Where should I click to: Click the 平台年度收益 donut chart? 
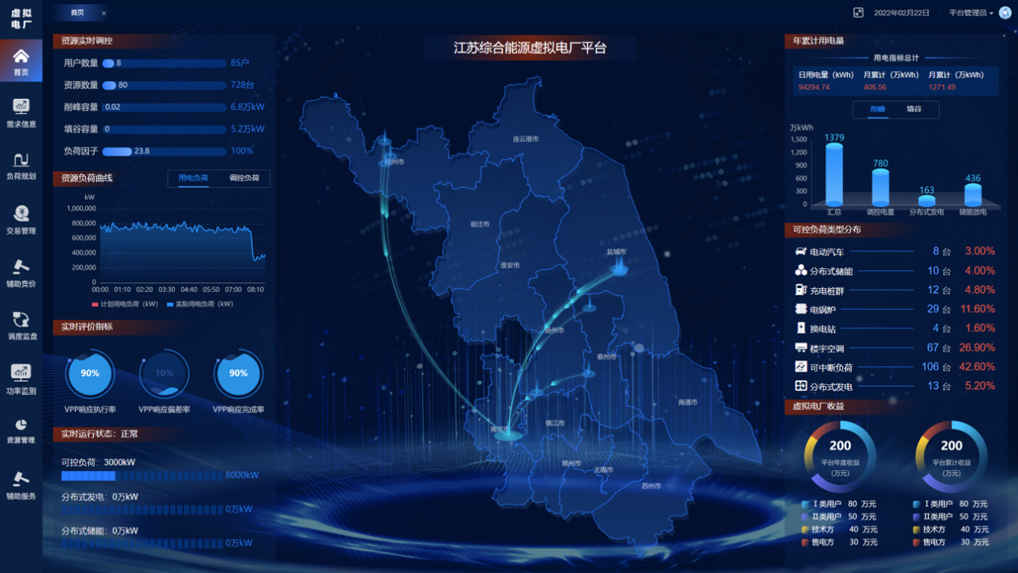[840, 456]
